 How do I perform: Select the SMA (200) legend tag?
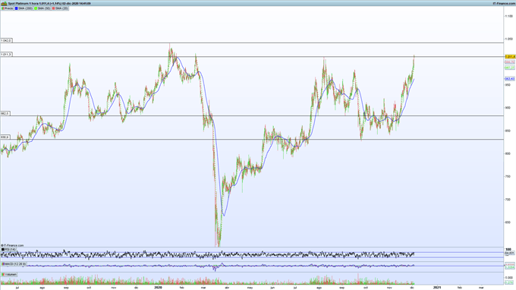coord(24,8)
